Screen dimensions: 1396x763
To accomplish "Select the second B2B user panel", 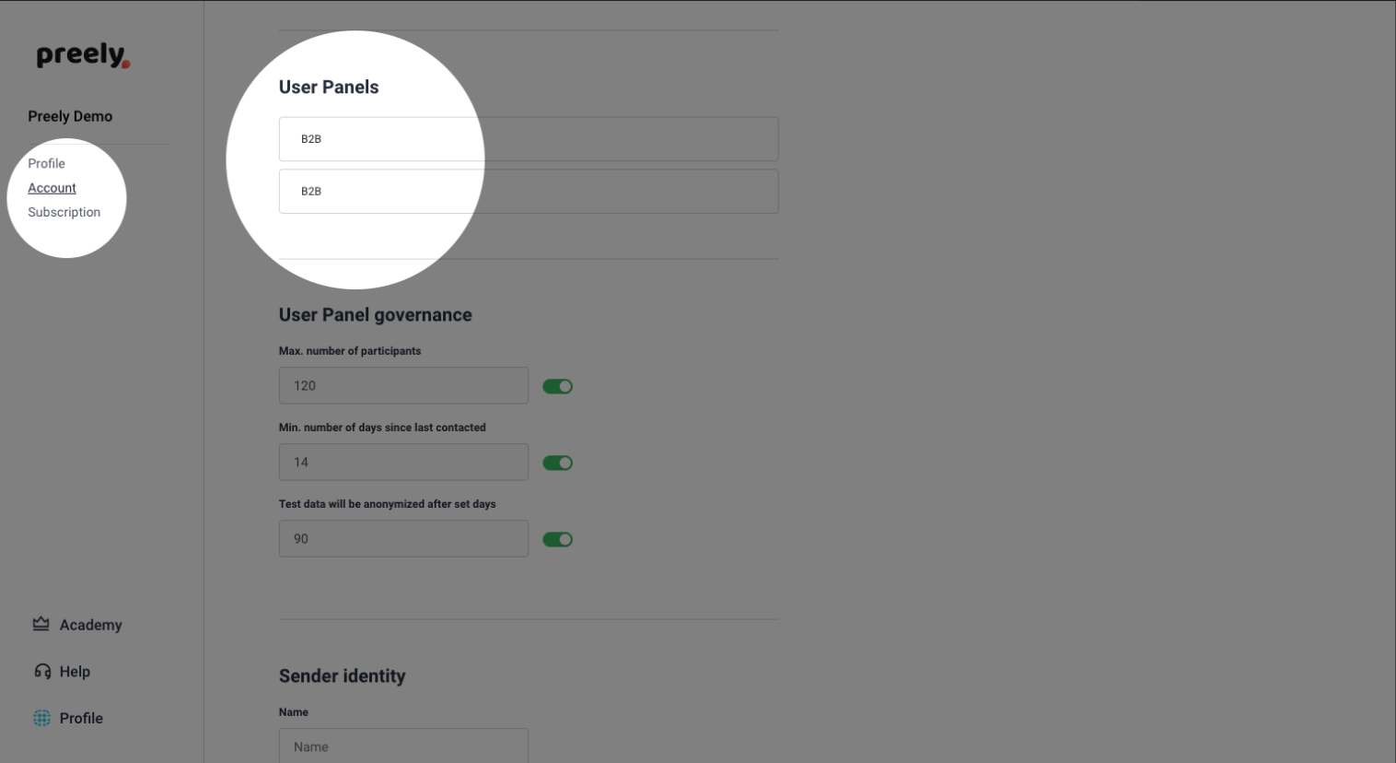I will [x=529, y=192].
